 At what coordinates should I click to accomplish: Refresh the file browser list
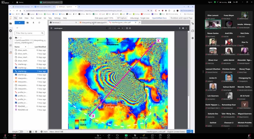pyautogui.click(x=39, y=23)
